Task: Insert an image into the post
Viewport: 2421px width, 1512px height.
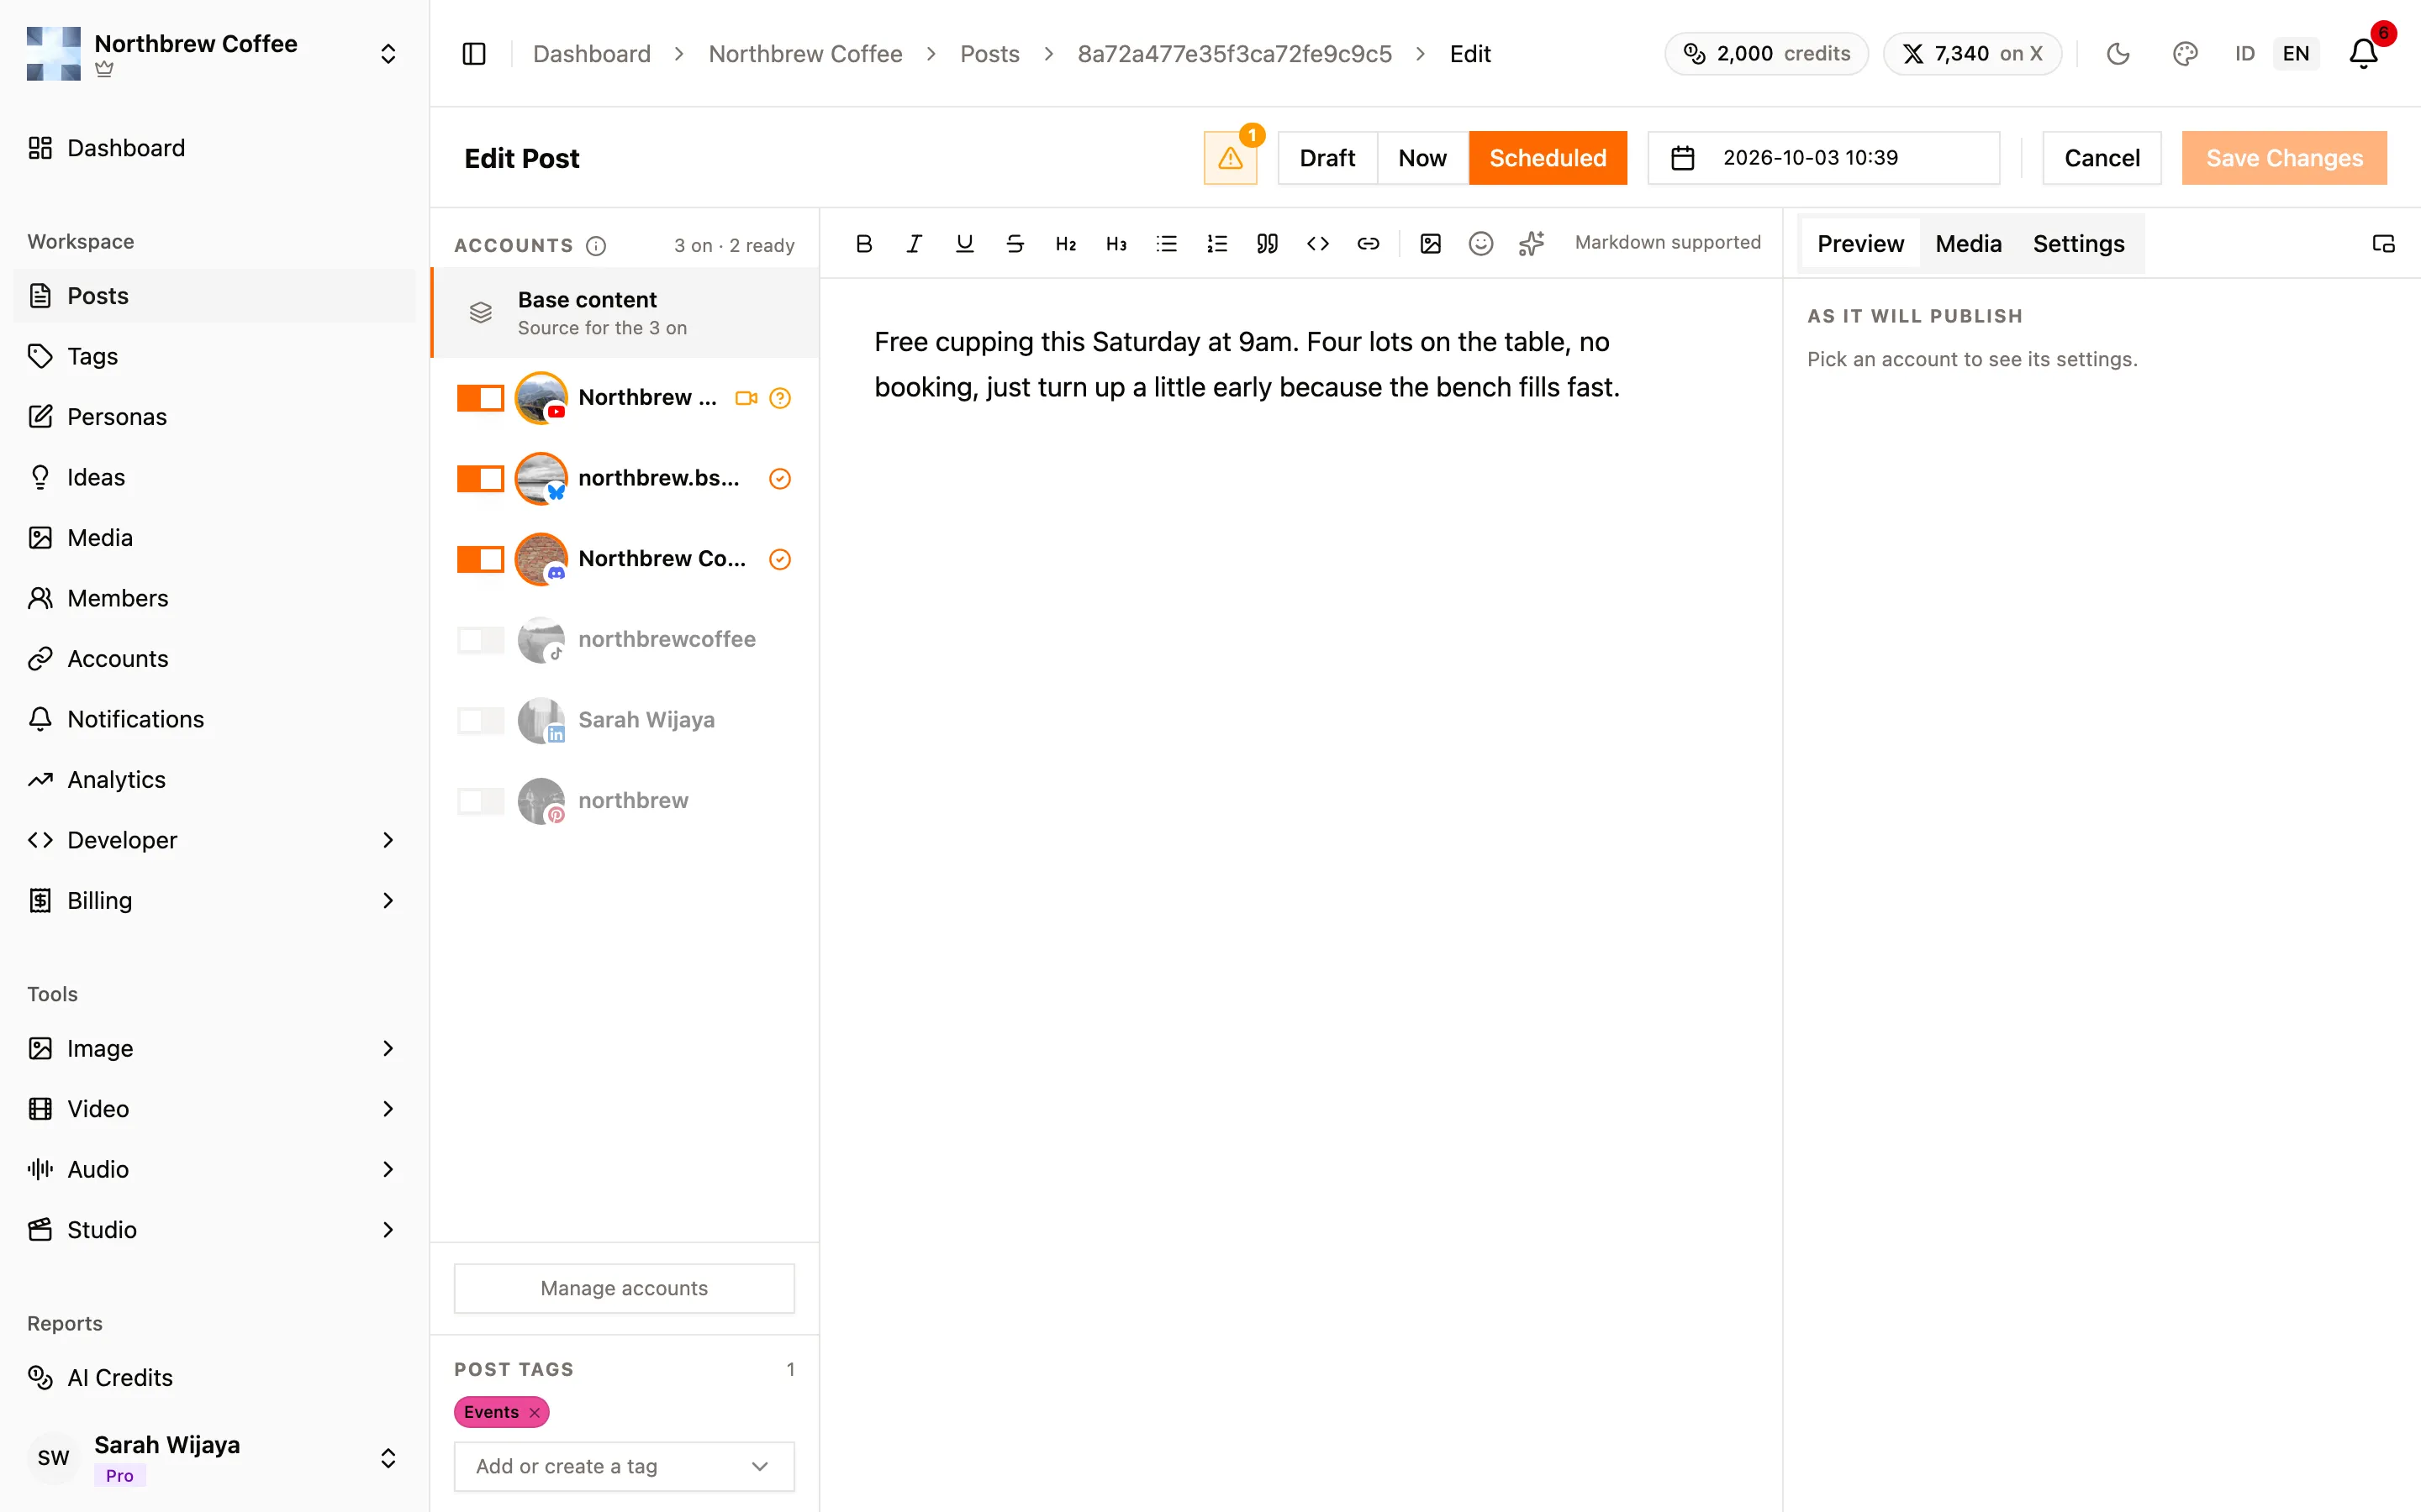Action: point(1431,243)
